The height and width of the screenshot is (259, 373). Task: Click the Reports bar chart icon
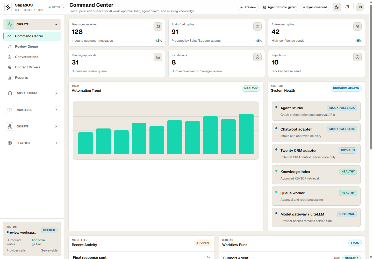[x=10, y=78]
